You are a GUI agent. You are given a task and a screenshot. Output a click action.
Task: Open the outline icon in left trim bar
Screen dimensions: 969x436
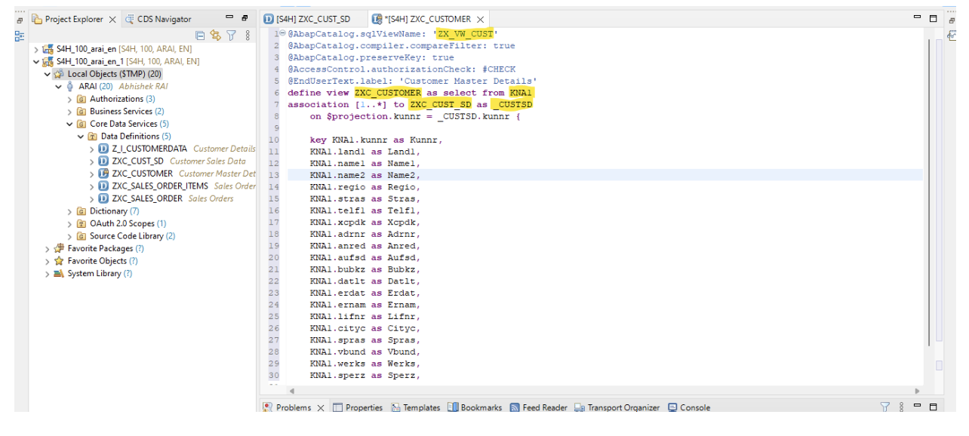point(20,35)
